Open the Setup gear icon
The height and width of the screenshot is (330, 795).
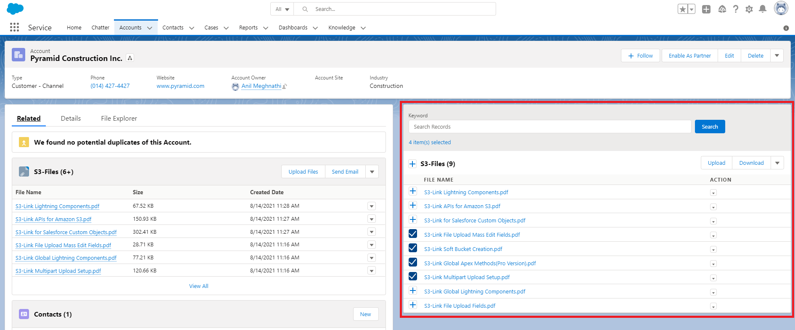coord(749,9)
